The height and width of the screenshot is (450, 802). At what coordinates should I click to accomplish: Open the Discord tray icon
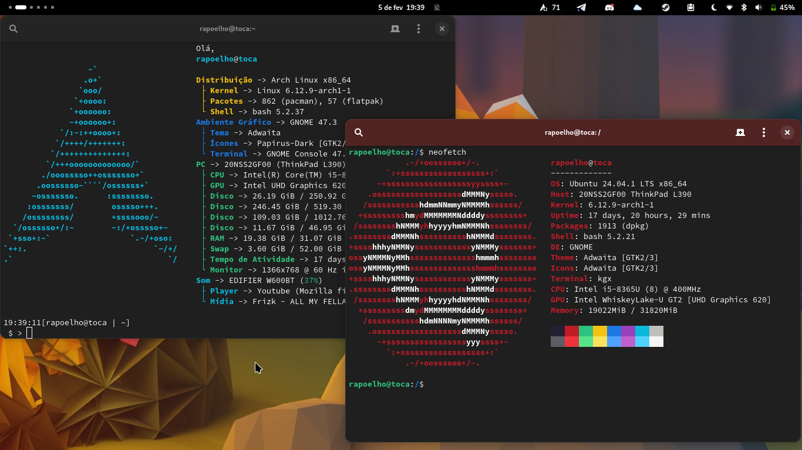click(609, 8)
